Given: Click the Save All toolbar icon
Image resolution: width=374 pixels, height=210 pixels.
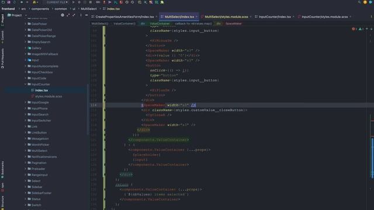Looking at the screenshot, I should coord(9,2).
